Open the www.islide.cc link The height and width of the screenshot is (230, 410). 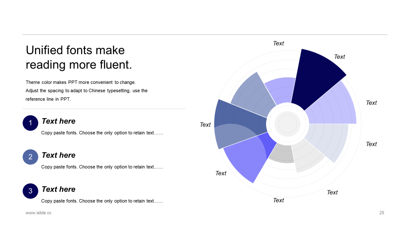[38, 213]
